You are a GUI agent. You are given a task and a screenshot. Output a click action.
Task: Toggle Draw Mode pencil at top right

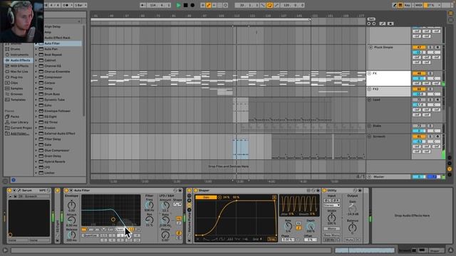click(395, 5)
